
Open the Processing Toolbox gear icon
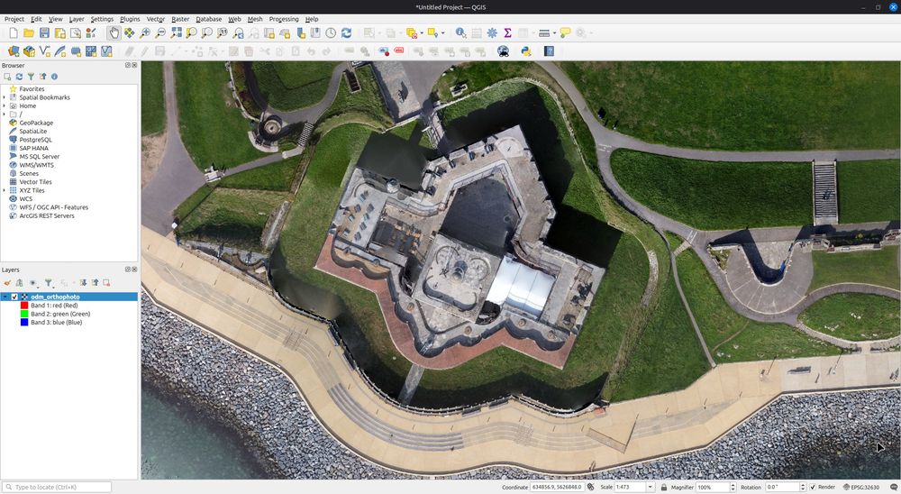click(x=492, y=33)
